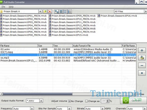
Task: Click the Convert button
Action: tap(133, 100)
